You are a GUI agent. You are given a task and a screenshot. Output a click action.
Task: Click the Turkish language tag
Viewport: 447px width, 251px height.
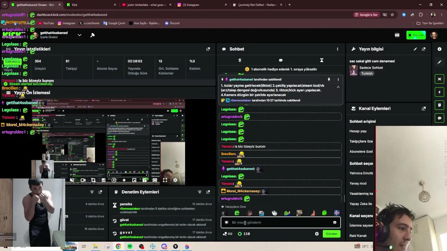367,74
